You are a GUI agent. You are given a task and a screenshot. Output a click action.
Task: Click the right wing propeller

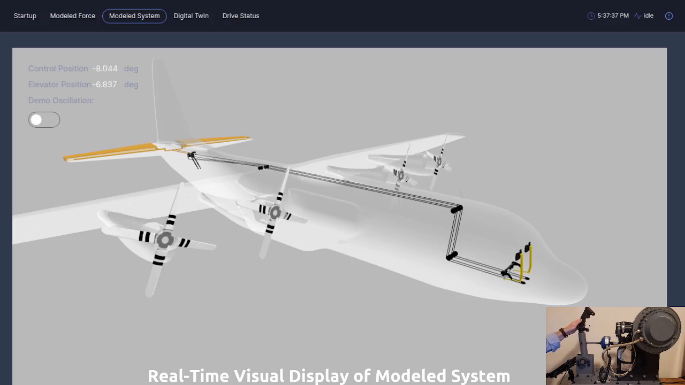[400, 174]
